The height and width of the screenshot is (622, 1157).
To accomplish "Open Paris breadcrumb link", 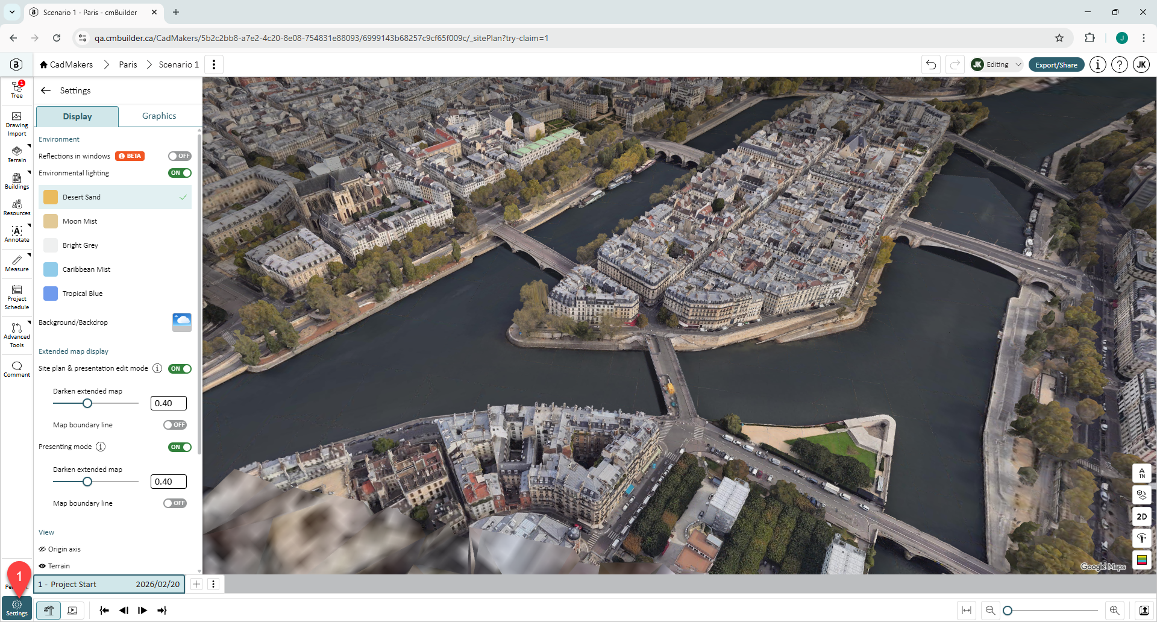I will tap(128, 64).
